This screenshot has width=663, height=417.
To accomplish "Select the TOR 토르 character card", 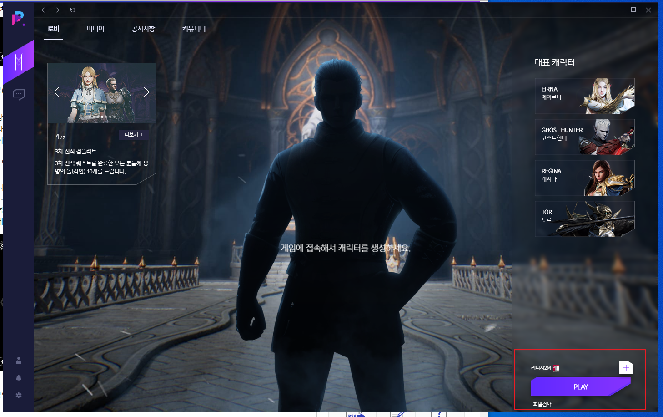I will [x=585, y=219].
